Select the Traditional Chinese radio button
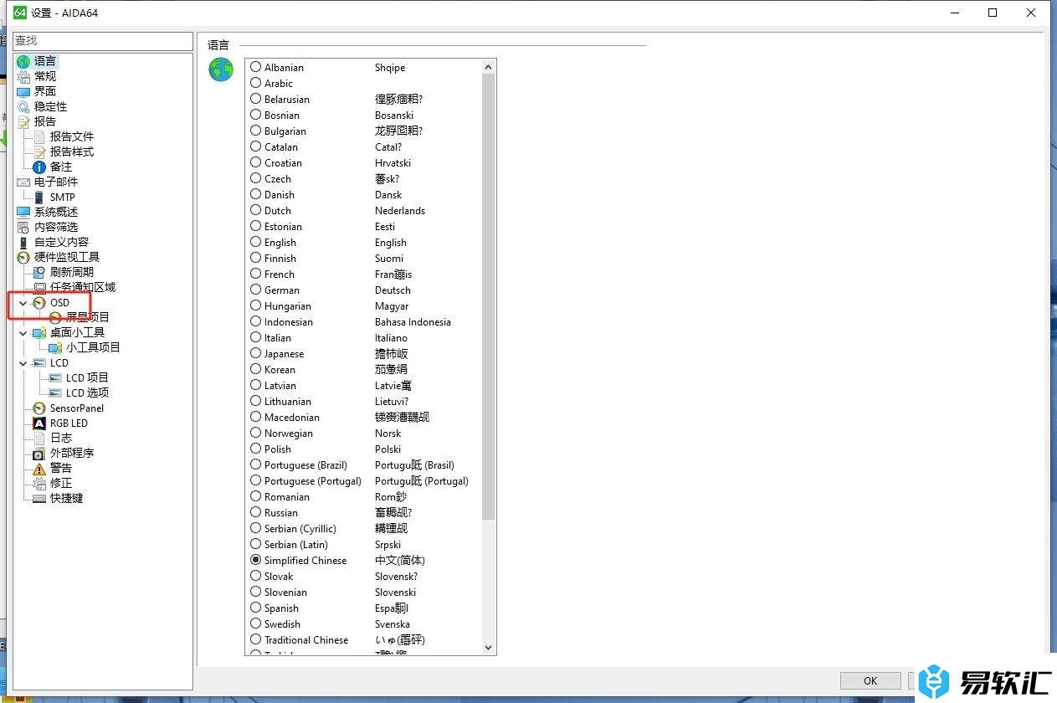 point(256,639)
